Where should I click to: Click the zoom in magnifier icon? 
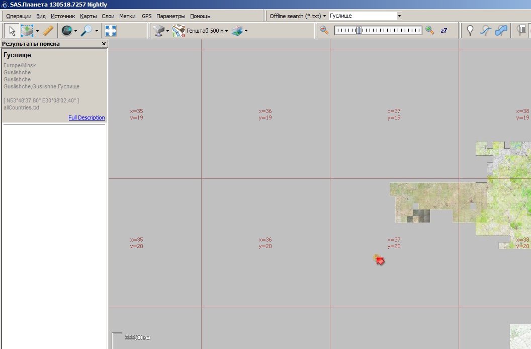pos(429,31)
